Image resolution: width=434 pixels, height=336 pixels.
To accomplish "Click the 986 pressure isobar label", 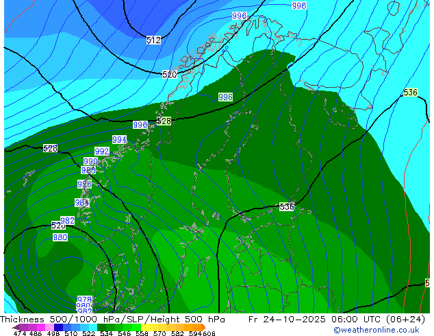I will [84, 184].
